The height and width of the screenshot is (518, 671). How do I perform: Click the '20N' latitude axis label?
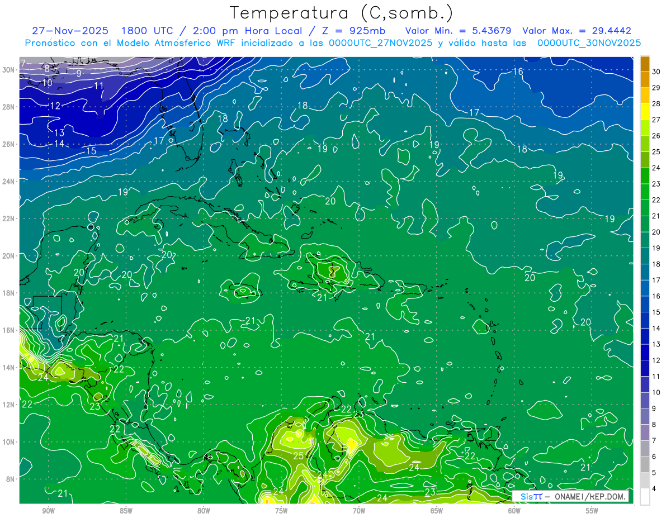8,256
